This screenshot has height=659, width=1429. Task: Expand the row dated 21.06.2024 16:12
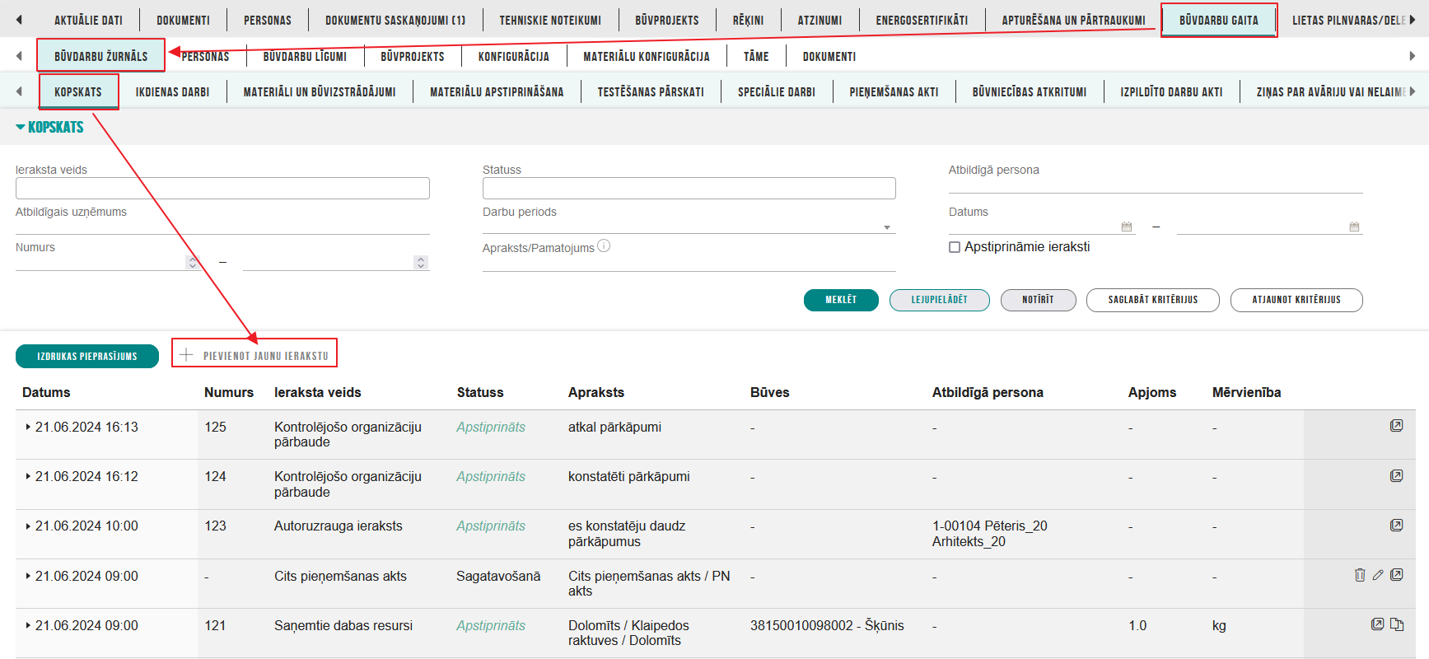click(x=28, y=476)
